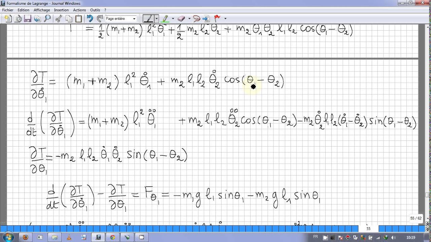
Task: Undo the last stroke
Action: (90, 18)
